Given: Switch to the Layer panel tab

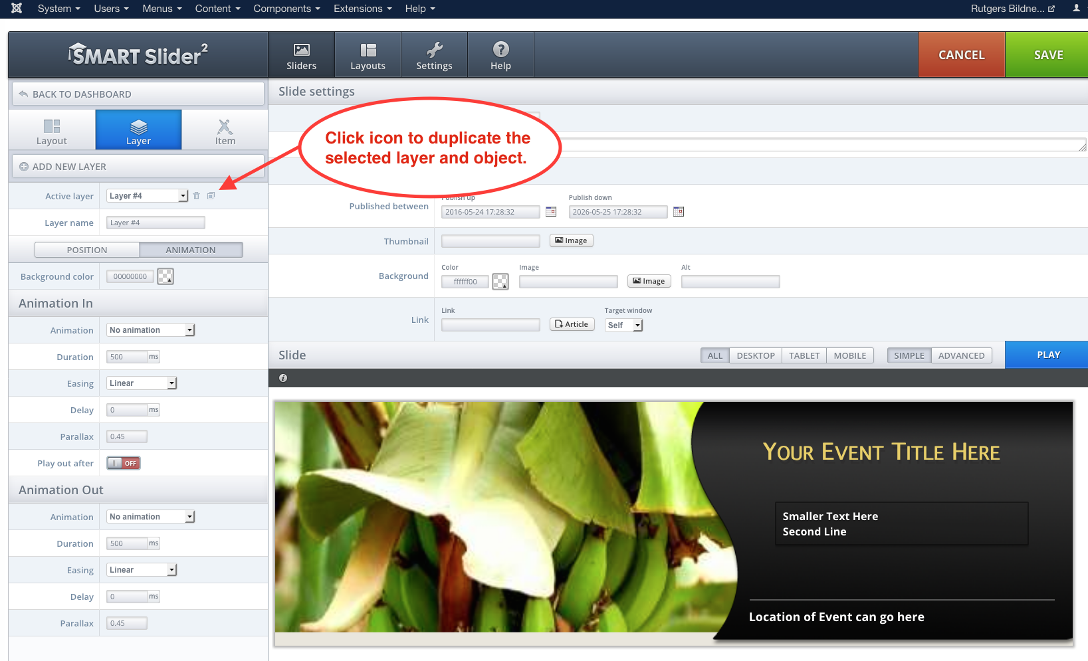Looking at the screenshot, I should point(138,130).
